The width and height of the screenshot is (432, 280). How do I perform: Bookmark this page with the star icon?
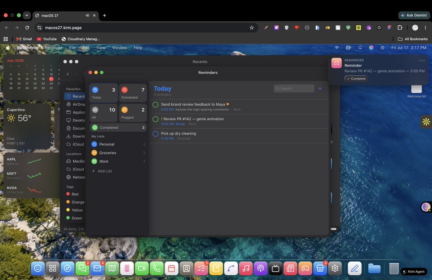click(252, 28)
